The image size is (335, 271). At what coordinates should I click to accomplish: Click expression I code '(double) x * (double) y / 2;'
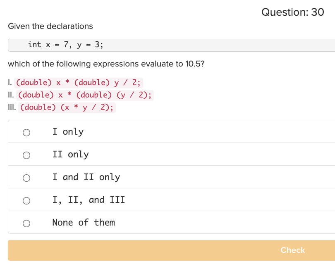pyautogui.click(x=79, y=83)
